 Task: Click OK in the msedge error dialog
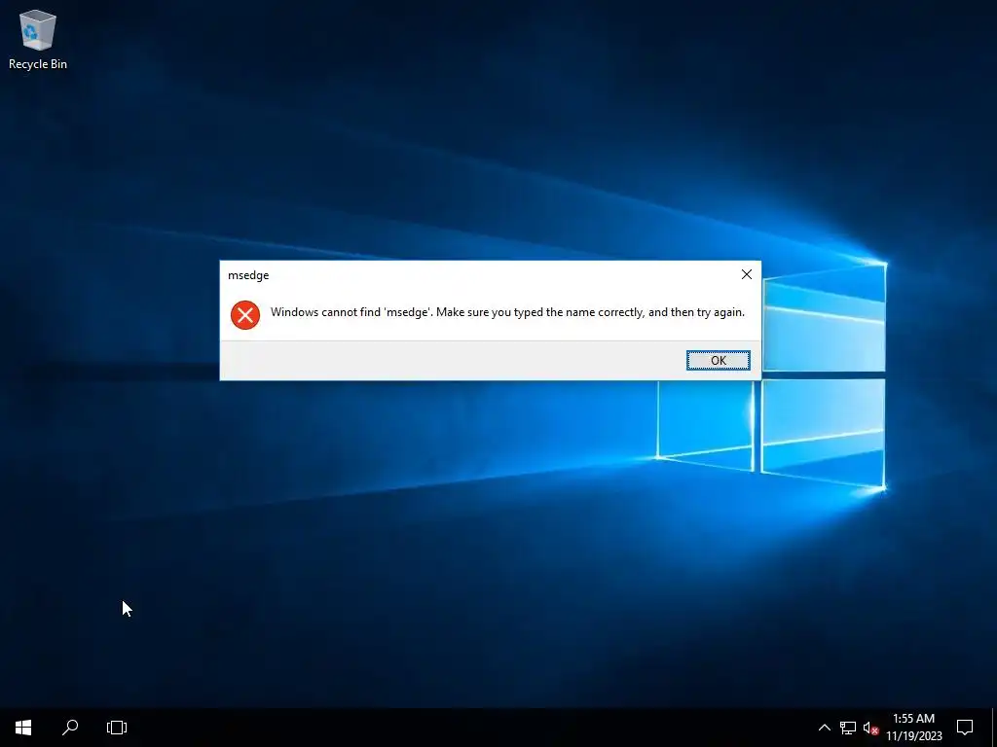coord(718,360)
